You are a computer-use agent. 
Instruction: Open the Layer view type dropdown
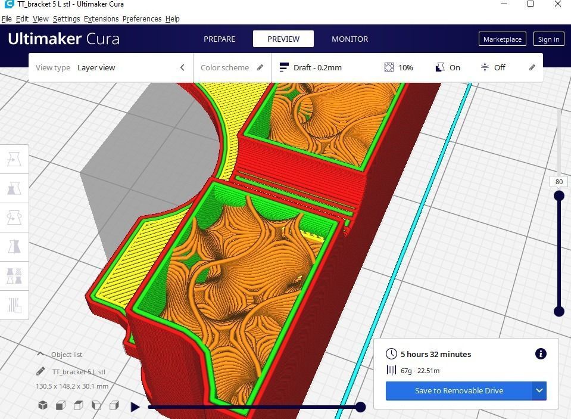(x=96, y=67)
